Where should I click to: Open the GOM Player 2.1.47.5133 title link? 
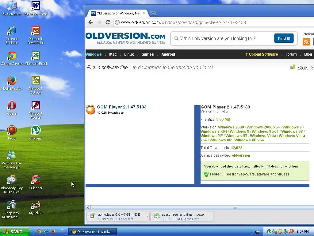tap(121, 107)
